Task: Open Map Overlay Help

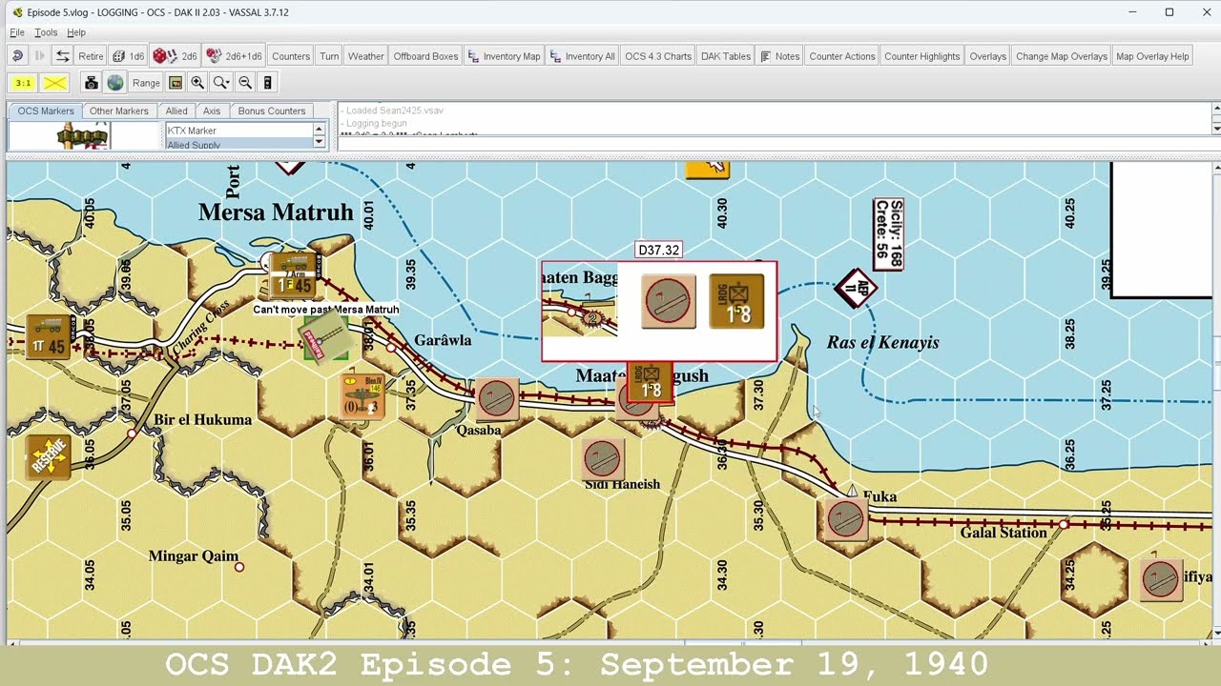Action: coord(1152,56)
